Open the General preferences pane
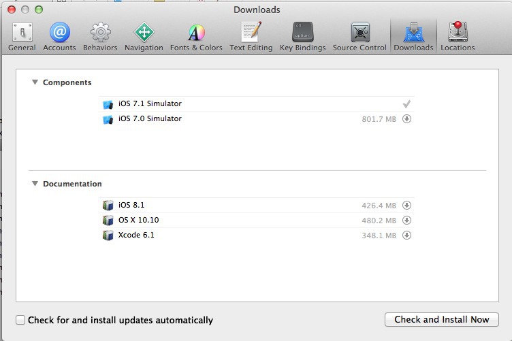 coord(22,37)
